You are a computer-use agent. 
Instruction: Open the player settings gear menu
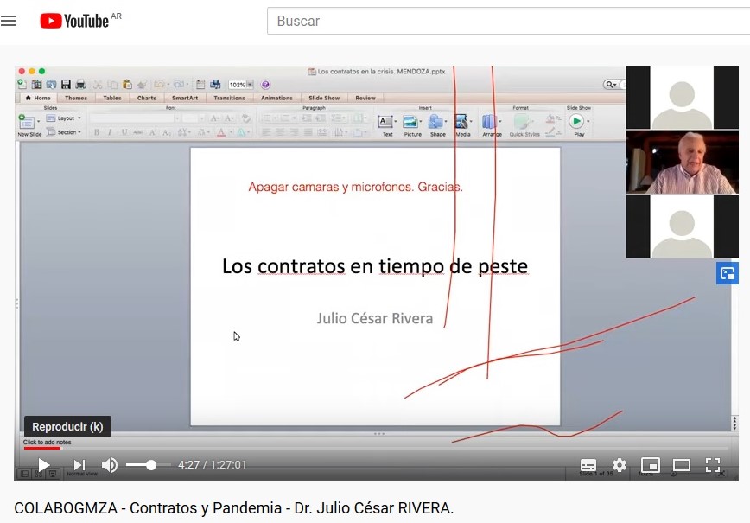click(x=620, y=465)
